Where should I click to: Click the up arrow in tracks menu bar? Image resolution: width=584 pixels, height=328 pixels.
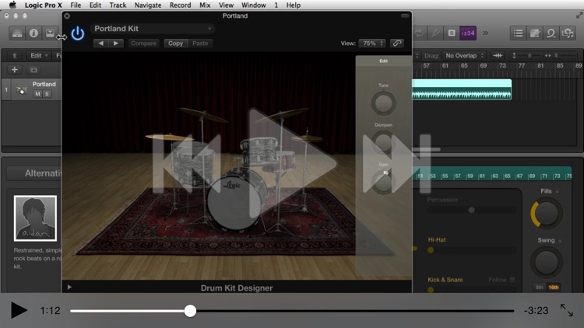click(15, 55)
